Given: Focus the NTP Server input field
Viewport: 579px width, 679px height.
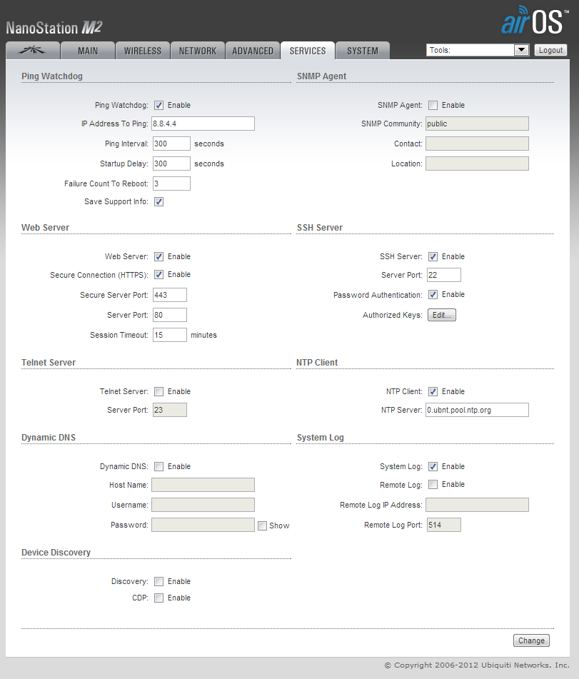Looking at the screenshot, I should tap(477, 410).
